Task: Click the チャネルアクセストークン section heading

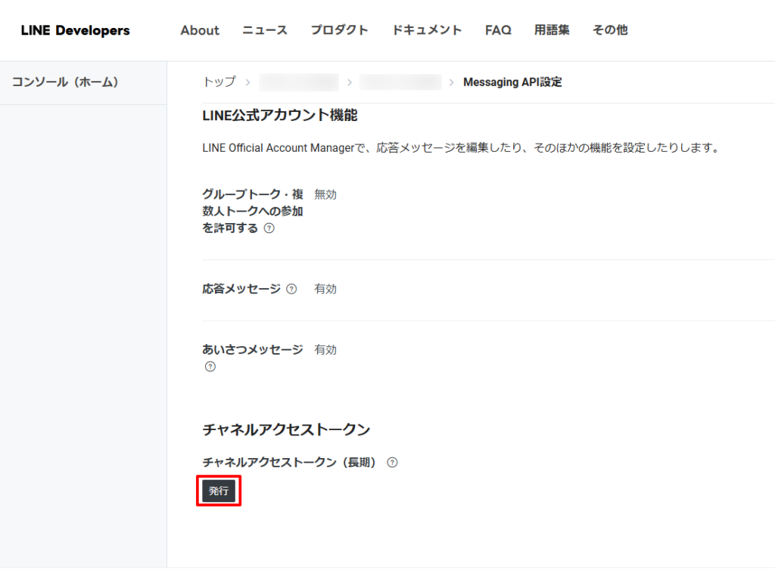Action: click(x=286, y=429)
